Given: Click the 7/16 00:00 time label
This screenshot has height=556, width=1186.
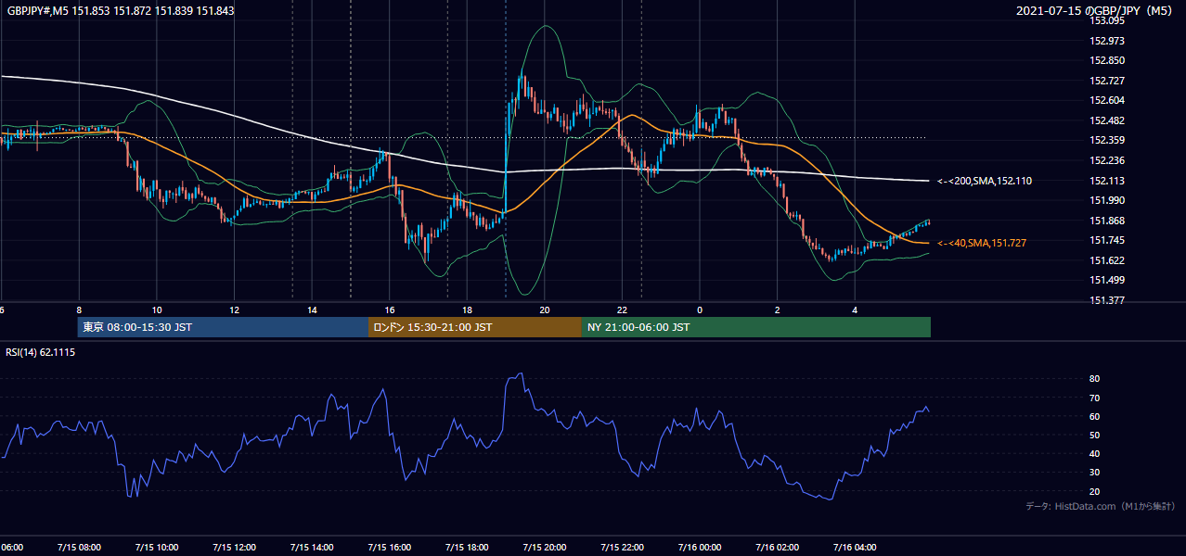Looking at the screenshot, I should tap(700, 547).
